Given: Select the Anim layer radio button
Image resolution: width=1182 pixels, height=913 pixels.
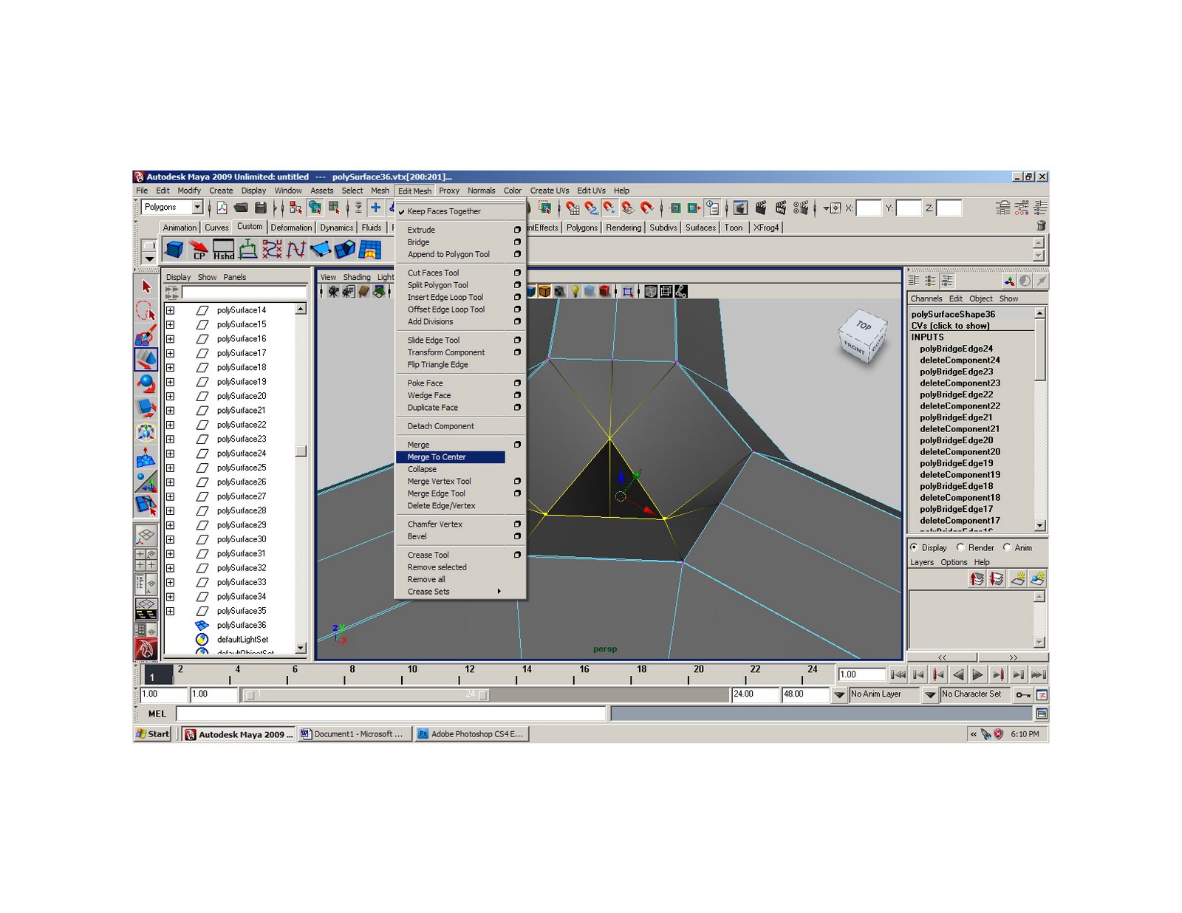Looking at the screenshot, I should (1007, 547).
